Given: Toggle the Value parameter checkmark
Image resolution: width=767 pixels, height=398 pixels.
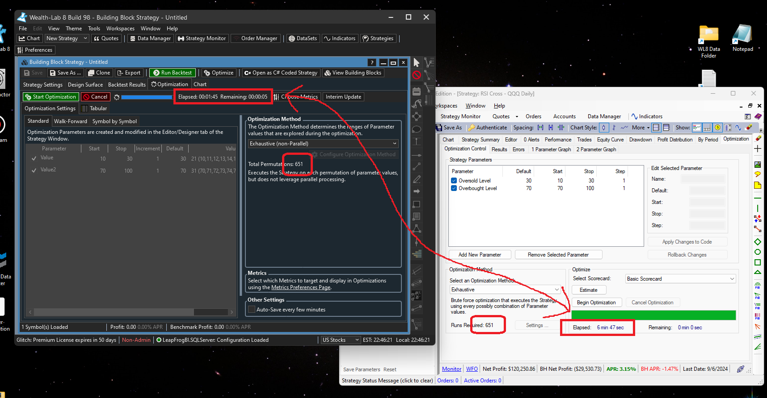Looking at the screenshot, I should click(x=34, y=158).
